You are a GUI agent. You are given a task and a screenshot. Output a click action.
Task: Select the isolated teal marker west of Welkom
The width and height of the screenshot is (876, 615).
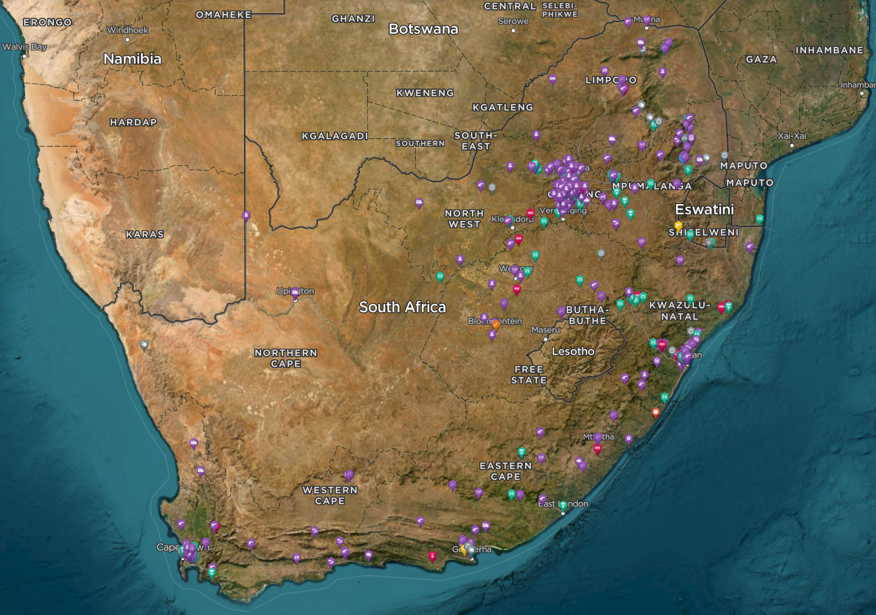click(x=441, y=277)
